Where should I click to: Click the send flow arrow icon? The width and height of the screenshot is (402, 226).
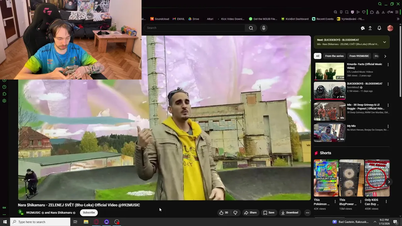(358, 12)
